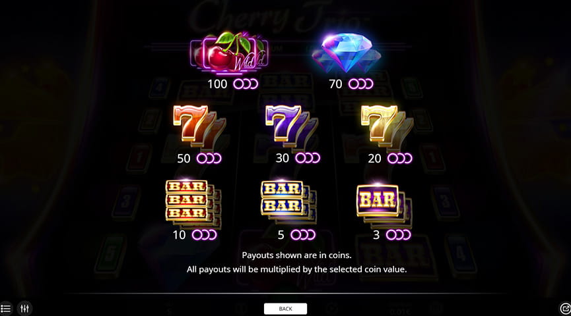Select the triple BAR symbol
The width and height of the screenshot is (571, 316).
pos(193,202)
